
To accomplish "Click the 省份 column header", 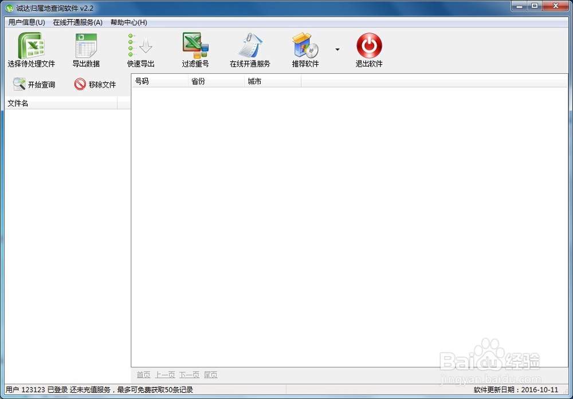I will tap(216, 81).
